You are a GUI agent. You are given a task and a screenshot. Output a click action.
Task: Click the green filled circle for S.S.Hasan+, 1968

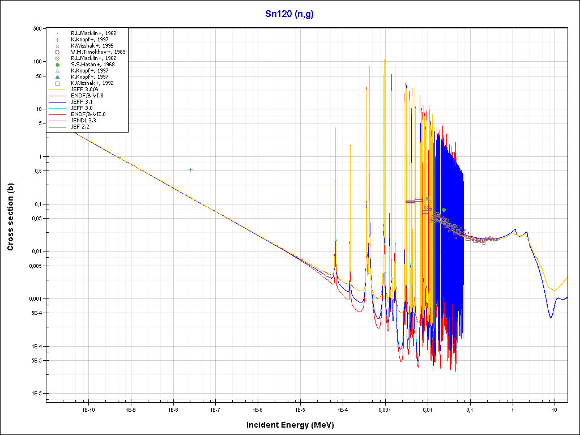click(x=58, y=65)
